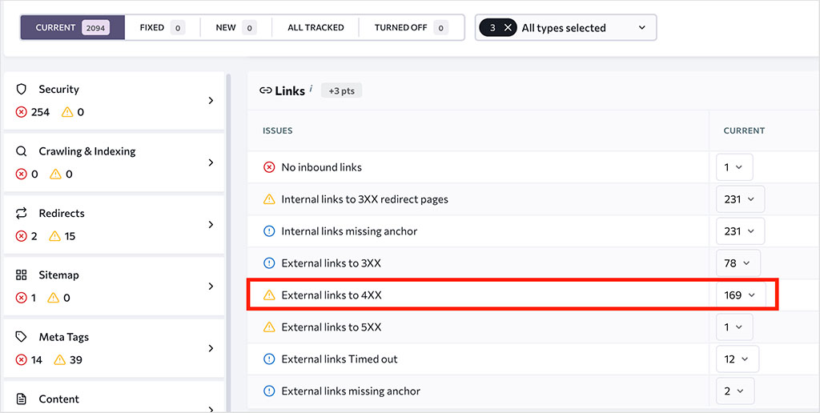
Task: Clear the 3 selected types filter
Action: click(507, 28)
